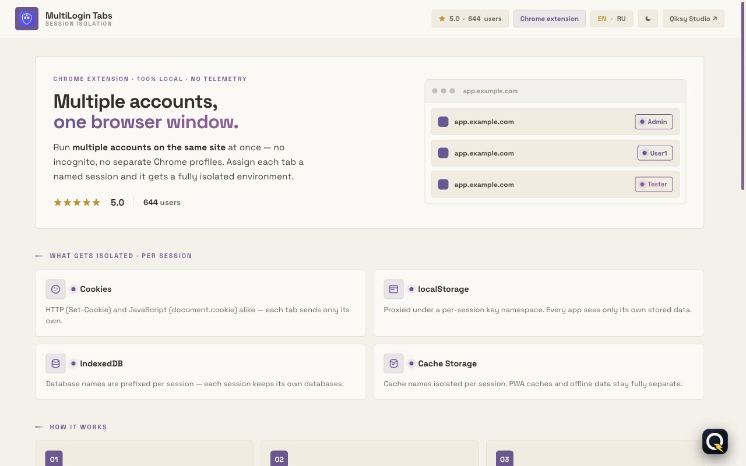Open the floating Q chat widget

coord(715,442)
